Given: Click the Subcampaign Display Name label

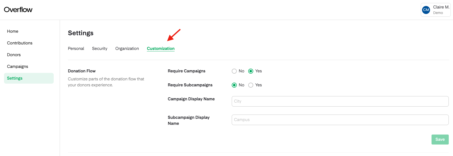Looking at the screenshot, I should pyautogui.click(x=189, y=120).
